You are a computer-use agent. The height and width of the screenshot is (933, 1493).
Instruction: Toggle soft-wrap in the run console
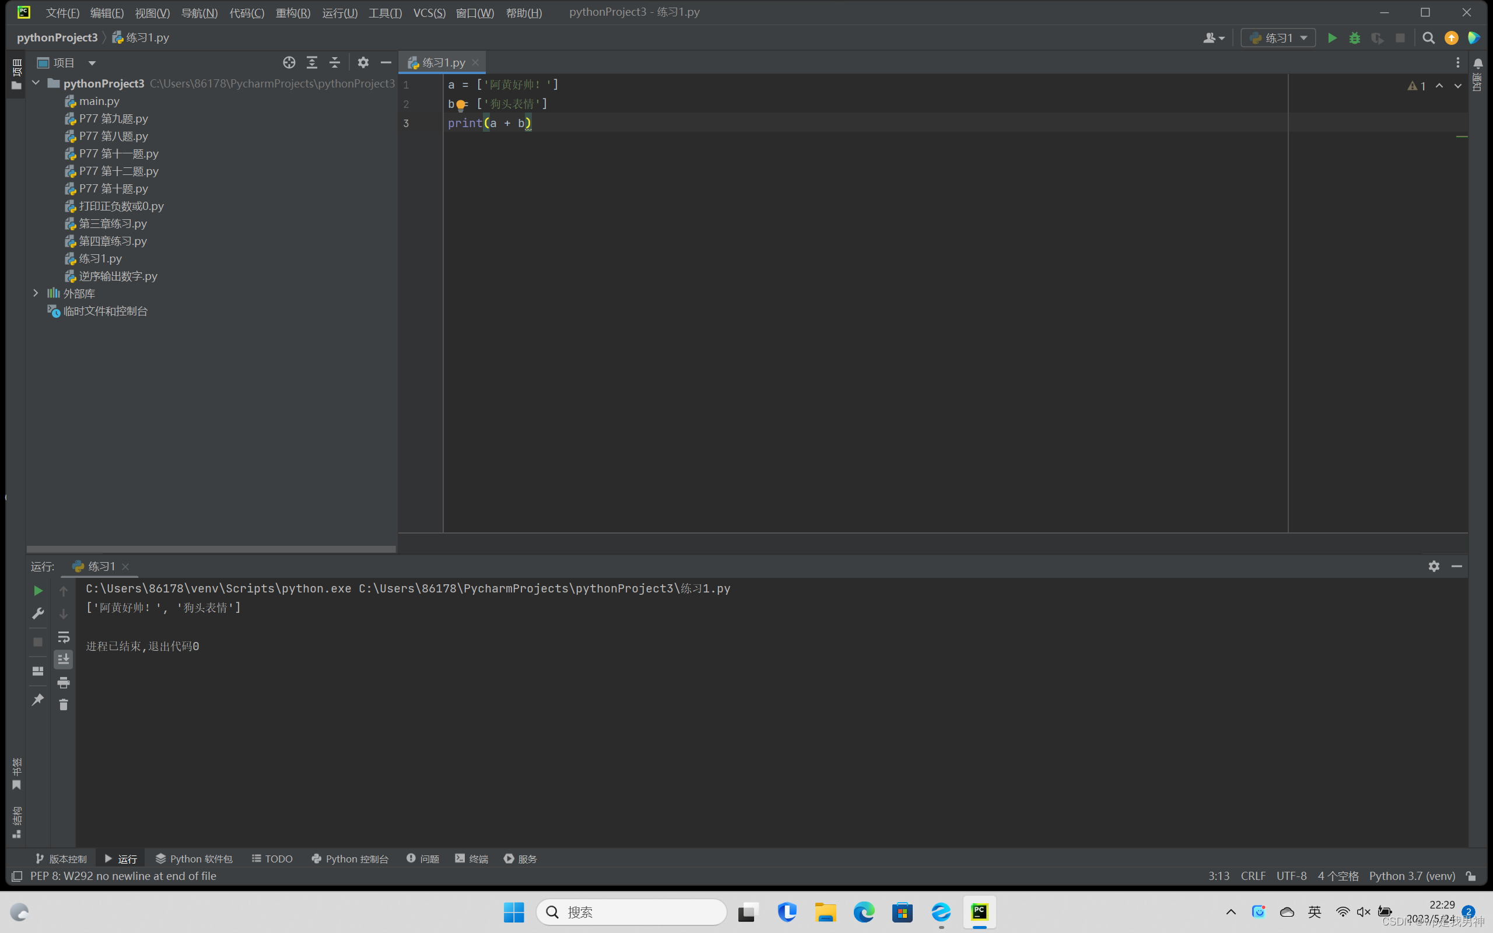(x=64, y=637)
